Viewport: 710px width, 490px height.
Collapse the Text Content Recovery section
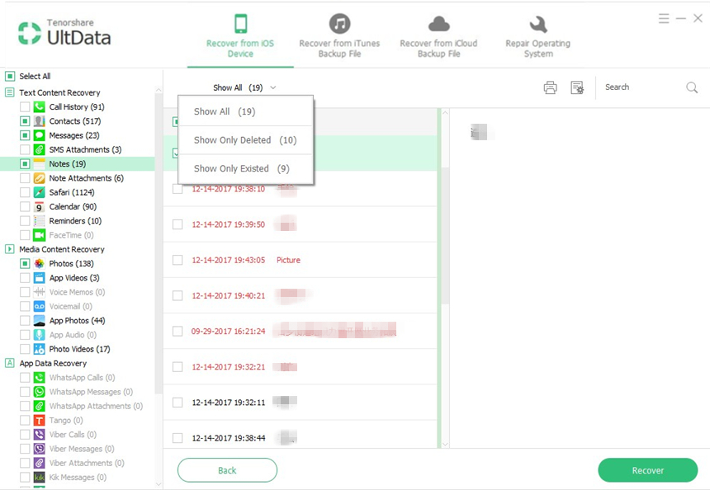[10, 92]
